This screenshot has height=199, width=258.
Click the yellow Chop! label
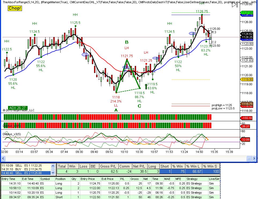coord(15,8)
